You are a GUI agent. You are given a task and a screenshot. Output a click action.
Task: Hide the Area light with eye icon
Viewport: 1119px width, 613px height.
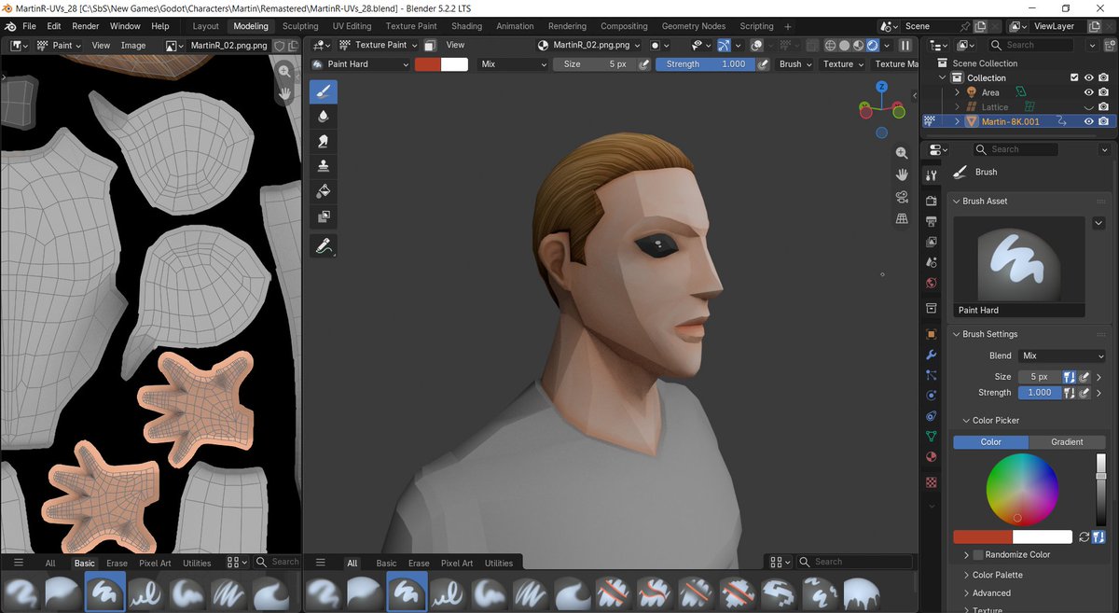1088,92
